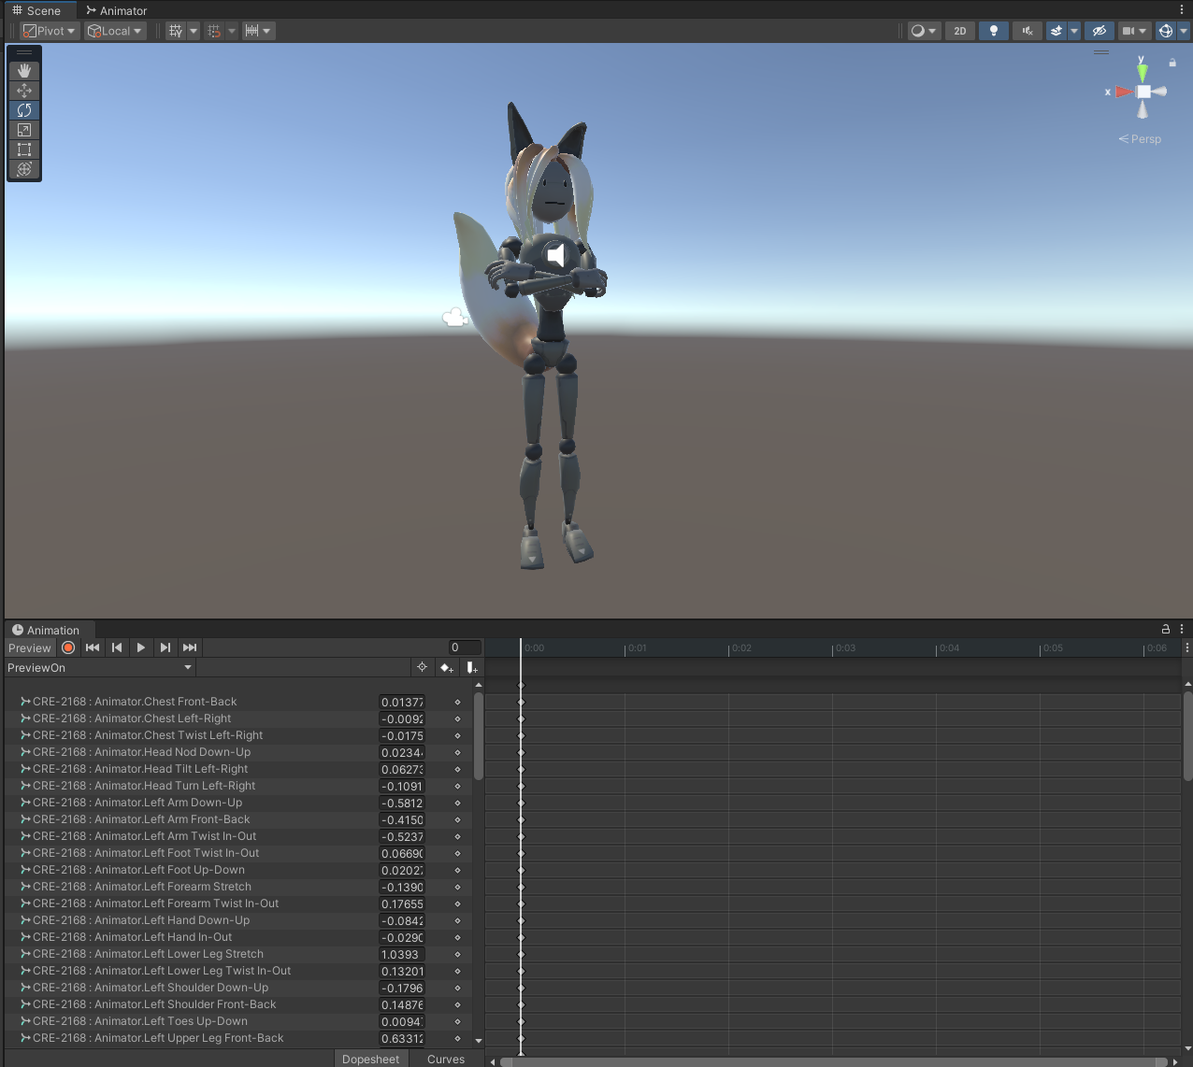The height and width of the screenshot is (1067, 1193).
Task: Select the Hand (view) tool
Action: (x=24, y=71)
